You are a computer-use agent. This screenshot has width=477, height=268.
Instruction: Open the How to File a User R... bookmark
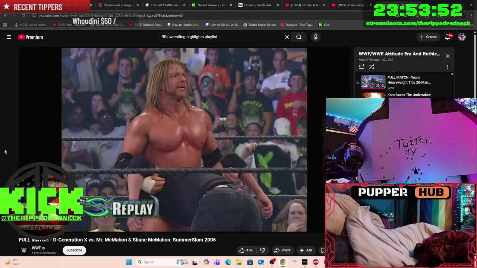[222, 25]
